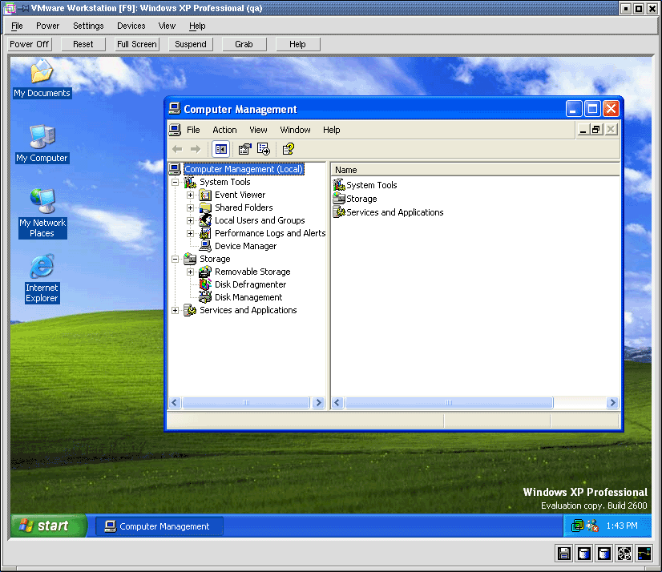Select the Event Viewer icon in tree
Image resolution: width=662 pixels, height=572 pixels.
pos(205,195)
